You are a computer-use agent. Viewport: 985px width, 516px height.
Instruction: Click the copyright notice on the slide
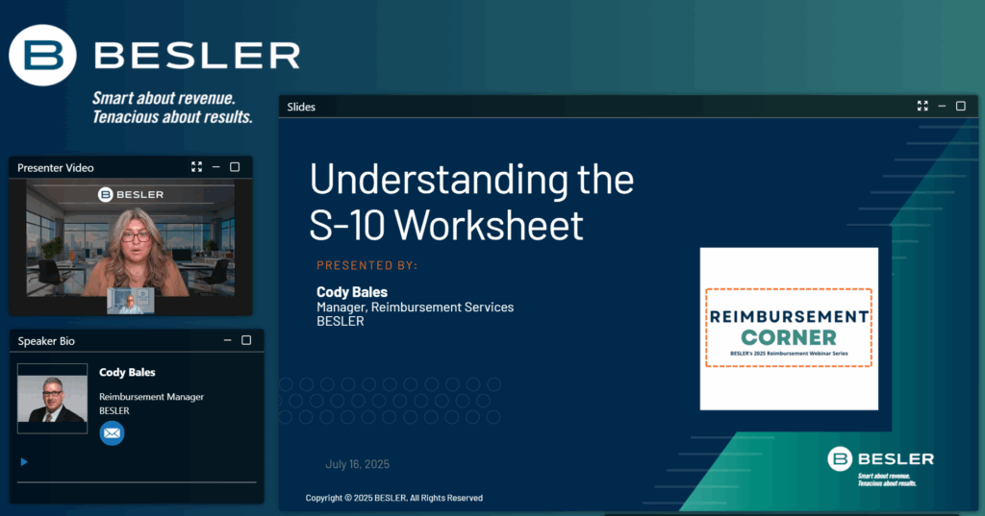(x=393, y=498)
